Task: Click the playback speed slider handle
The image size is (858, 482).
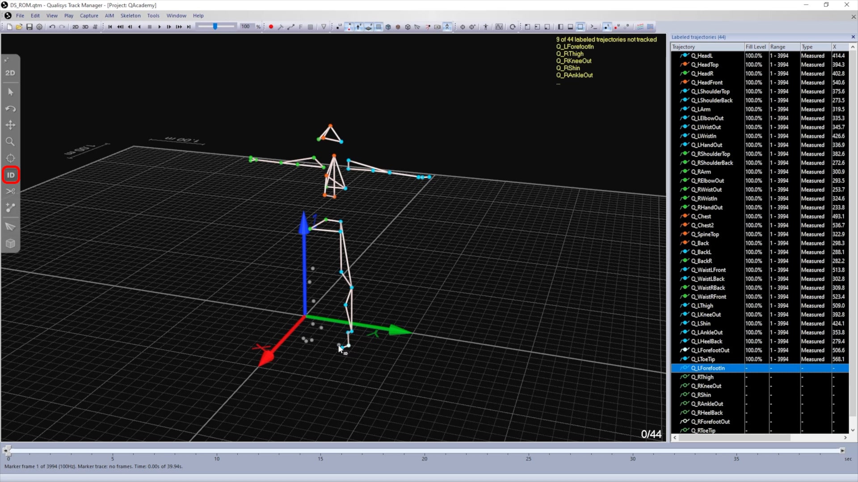Action: [215, 27]
